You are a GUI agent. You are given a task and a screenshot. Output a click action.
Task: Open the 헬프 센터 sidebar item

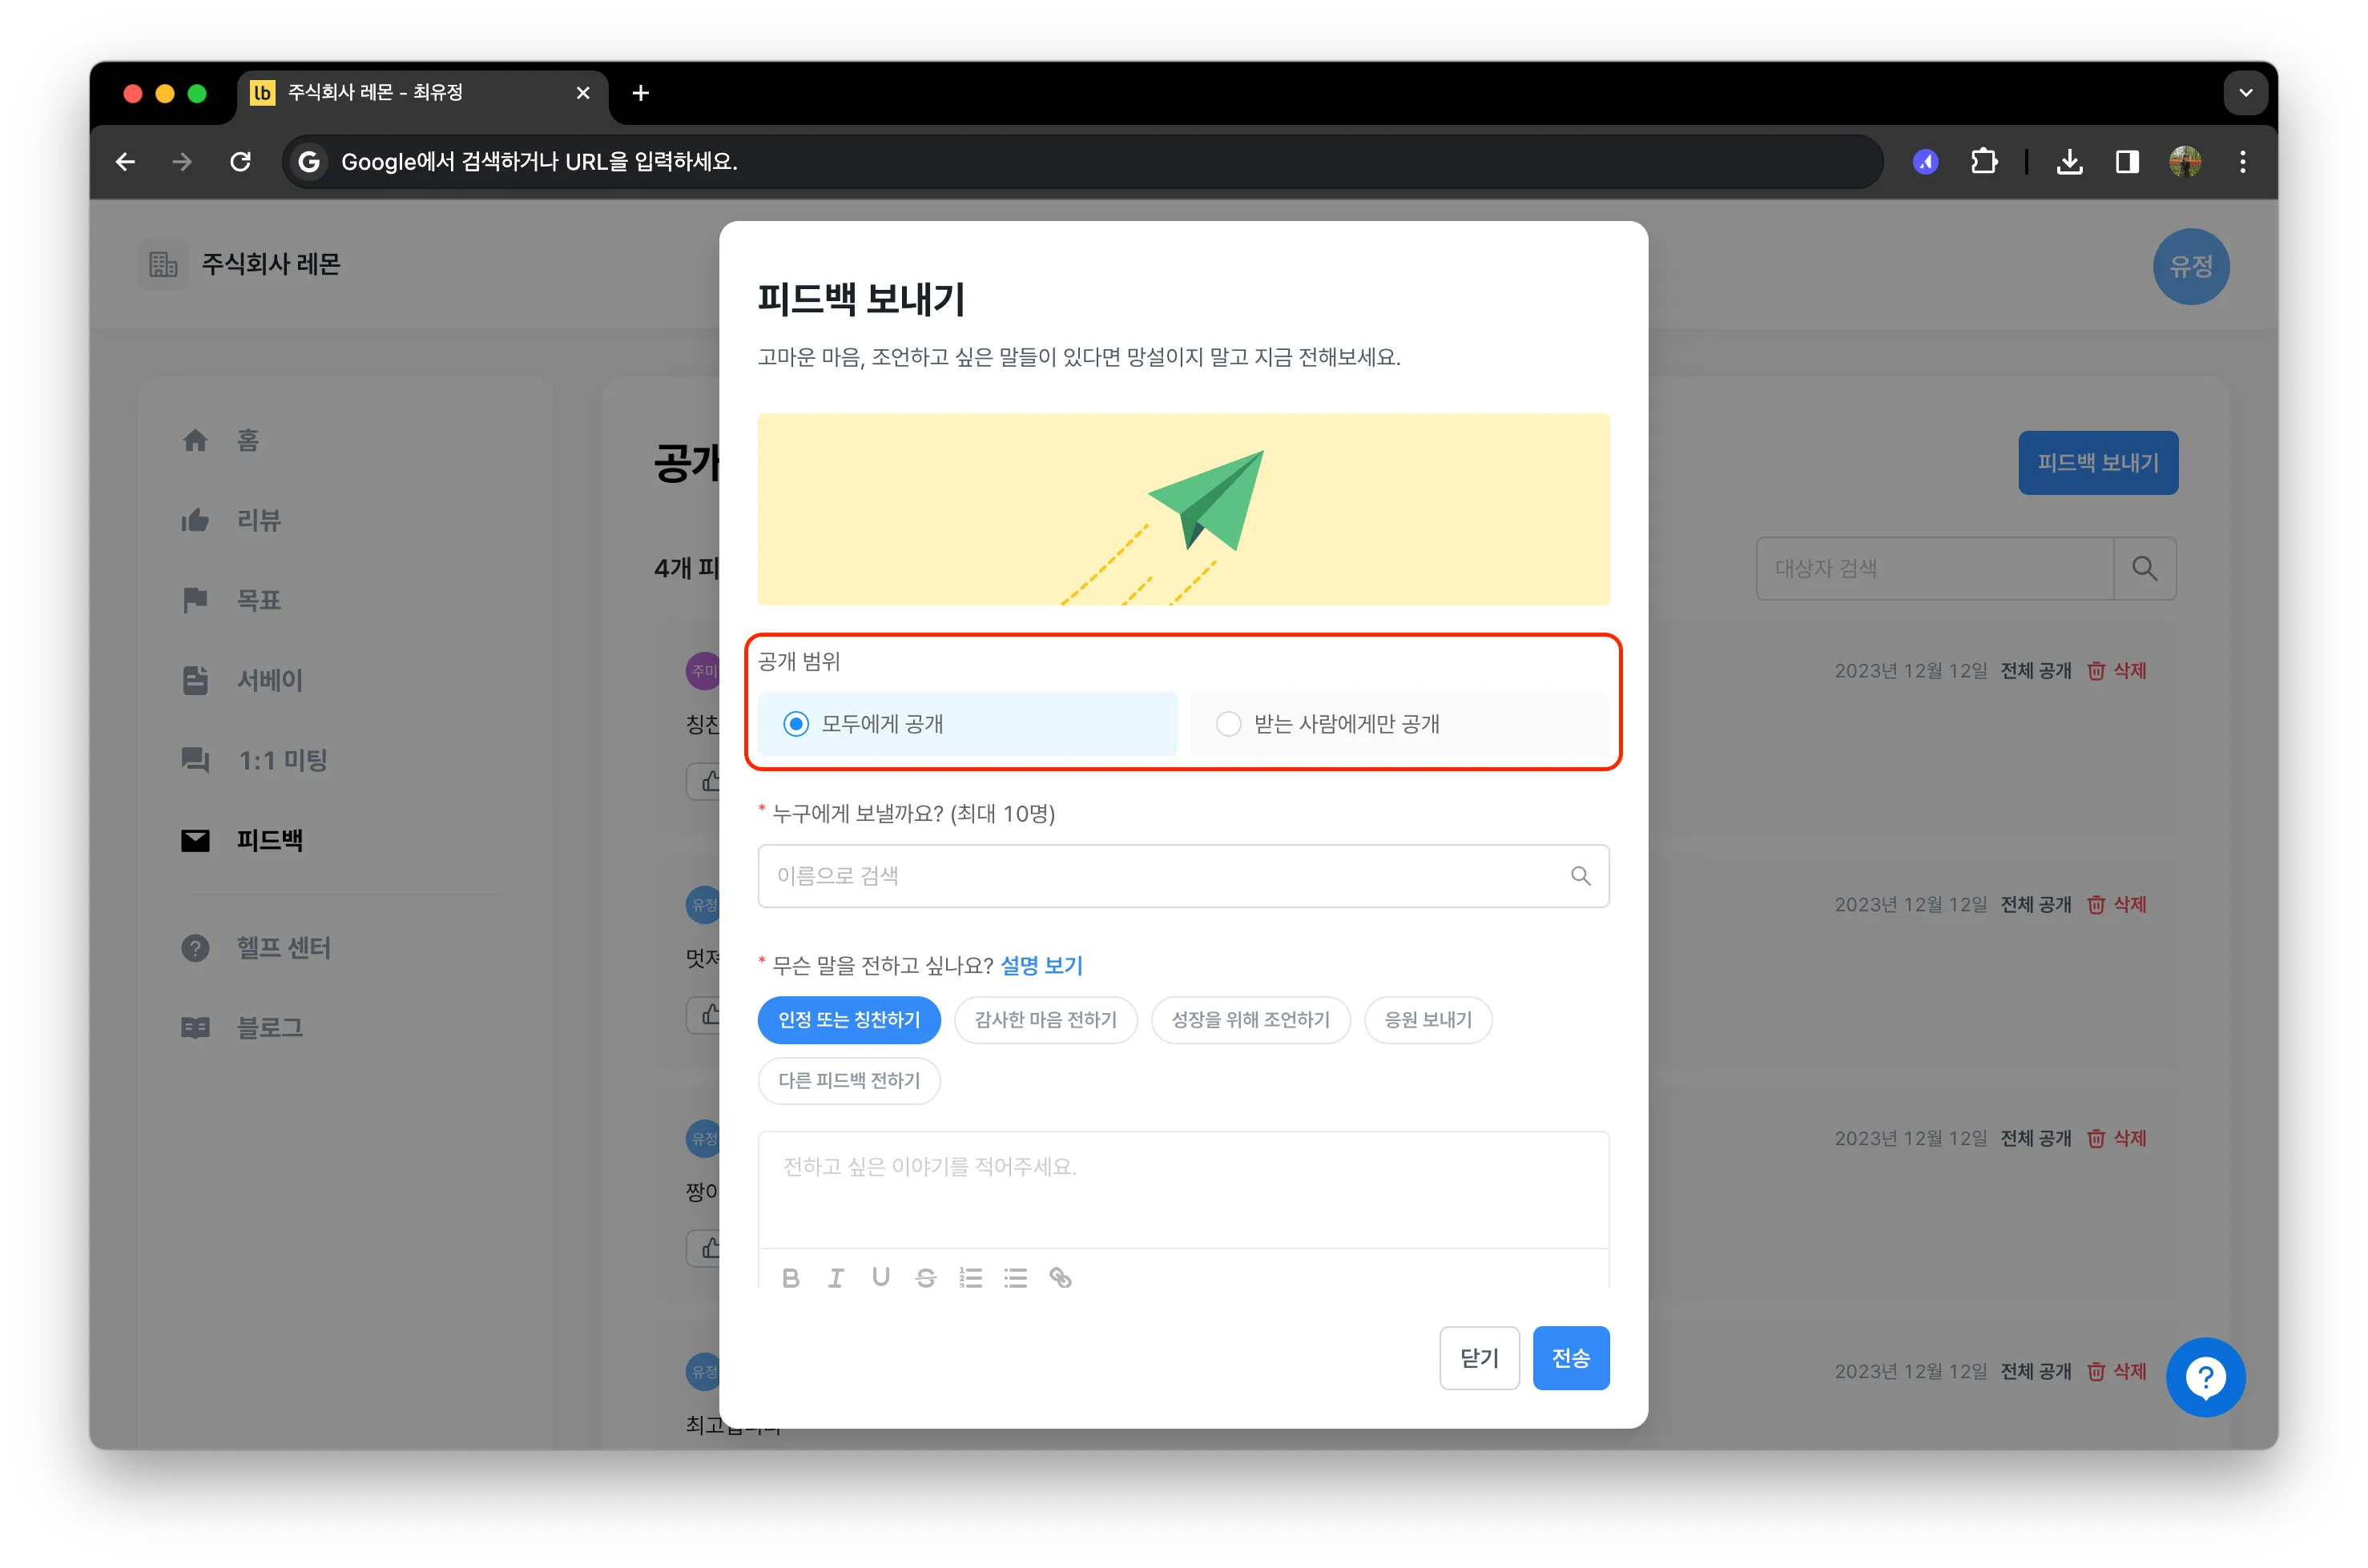point(283,947)
